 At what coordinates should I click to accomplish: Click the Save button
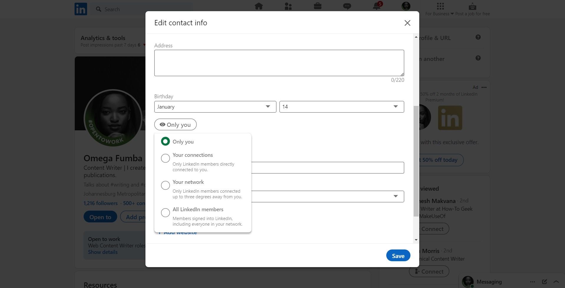[398, 255]
